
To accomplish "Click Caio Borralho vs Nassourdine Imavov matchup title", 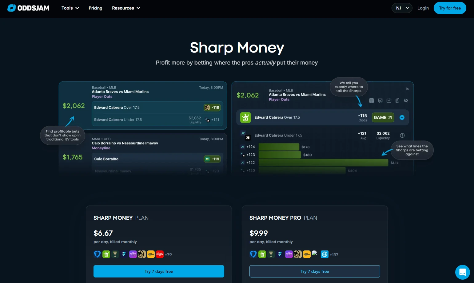I will pyautogui.click(x=125, y=143).
